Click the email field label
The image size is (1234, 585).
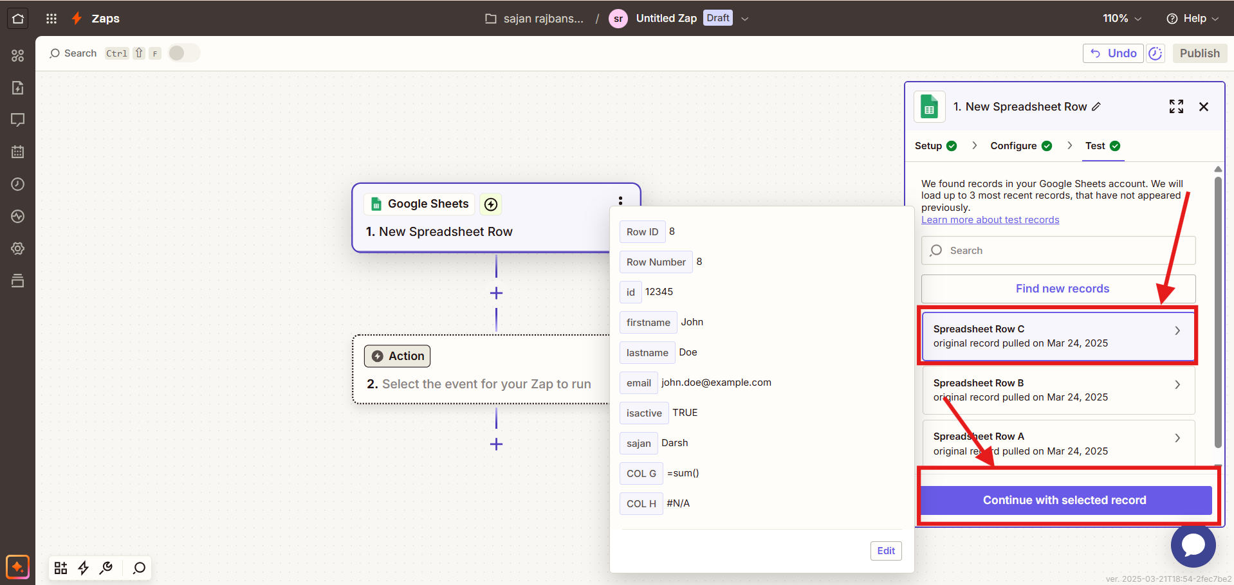[x=638, y=383]
